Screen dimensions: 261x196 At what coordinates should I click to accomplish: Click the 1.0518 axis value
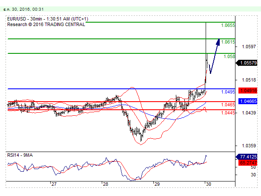pyautogui.click(x=249, y=80)
